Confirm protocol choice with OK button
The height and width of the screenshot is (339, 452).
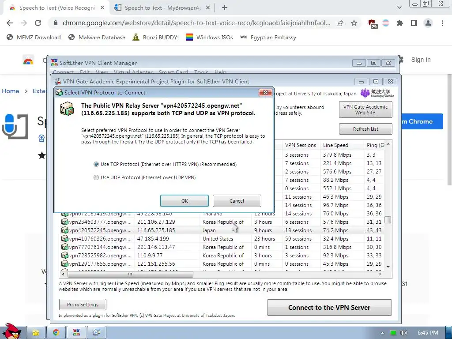(185, 201)
